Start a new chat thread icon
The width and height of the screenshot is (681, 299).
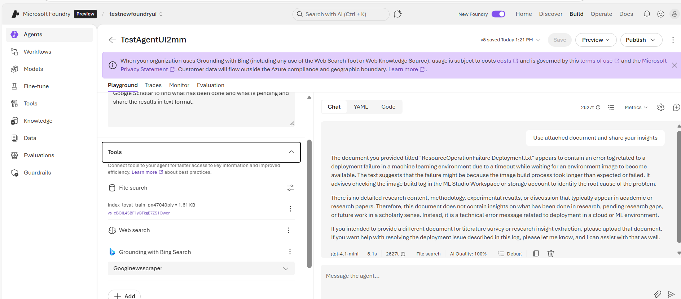(676, 107)
